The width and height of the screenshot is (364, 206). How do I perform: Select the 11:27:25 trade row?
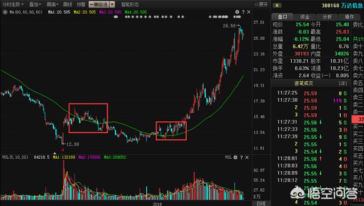(x=312, y=93)
